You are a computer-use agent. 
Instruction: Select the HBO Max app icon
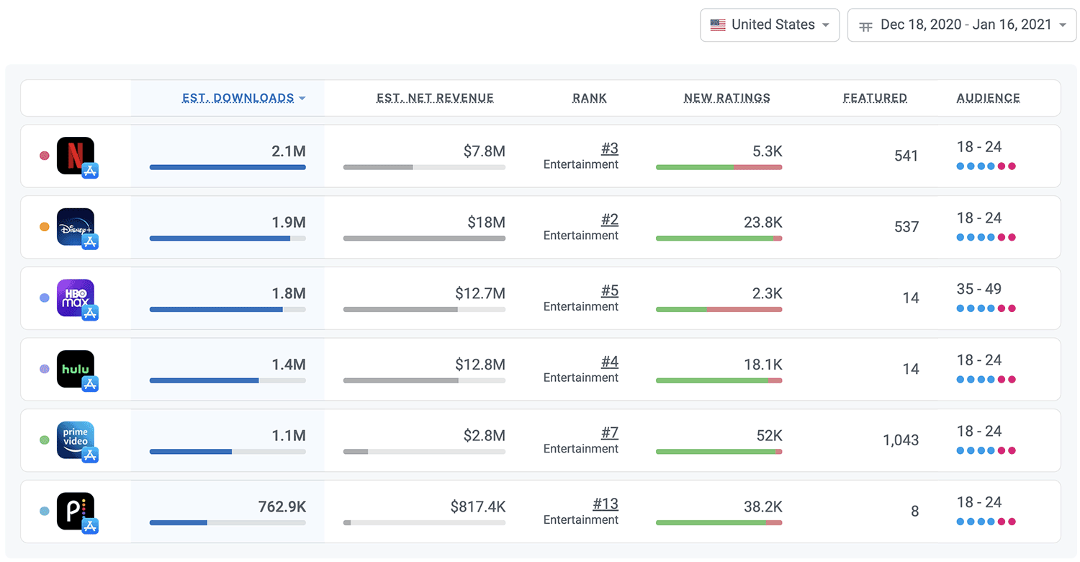pos(76,298)
